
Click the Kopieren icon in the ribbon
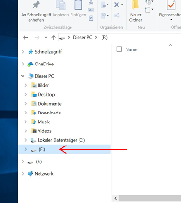(x=61, y=5)
